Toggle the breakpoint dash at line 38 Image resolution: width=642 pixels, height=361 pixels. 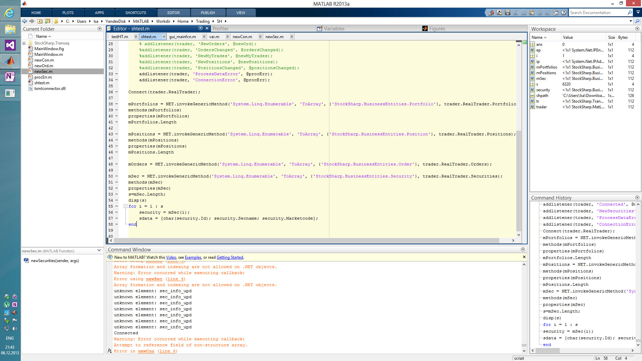point(116,104)
